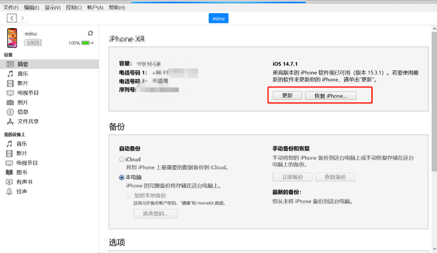
Task: Open the 文件(F) menu
Action: coord(11,7)
